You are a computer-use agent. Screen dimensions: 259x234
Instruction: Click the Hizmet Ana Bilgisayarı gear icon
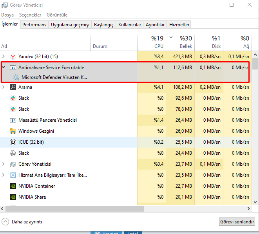click(13, 175)
